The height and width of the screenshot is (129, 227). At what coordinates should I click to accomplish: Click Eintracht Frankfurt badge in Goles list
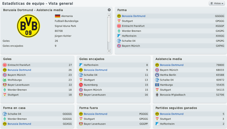coord(5,65)
